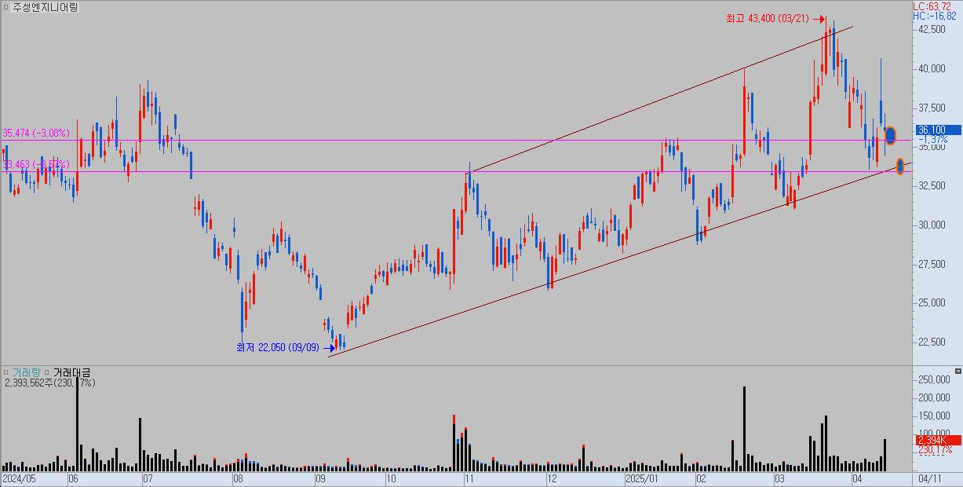Click the 30,000 price axis label

[x=932, y=225]
